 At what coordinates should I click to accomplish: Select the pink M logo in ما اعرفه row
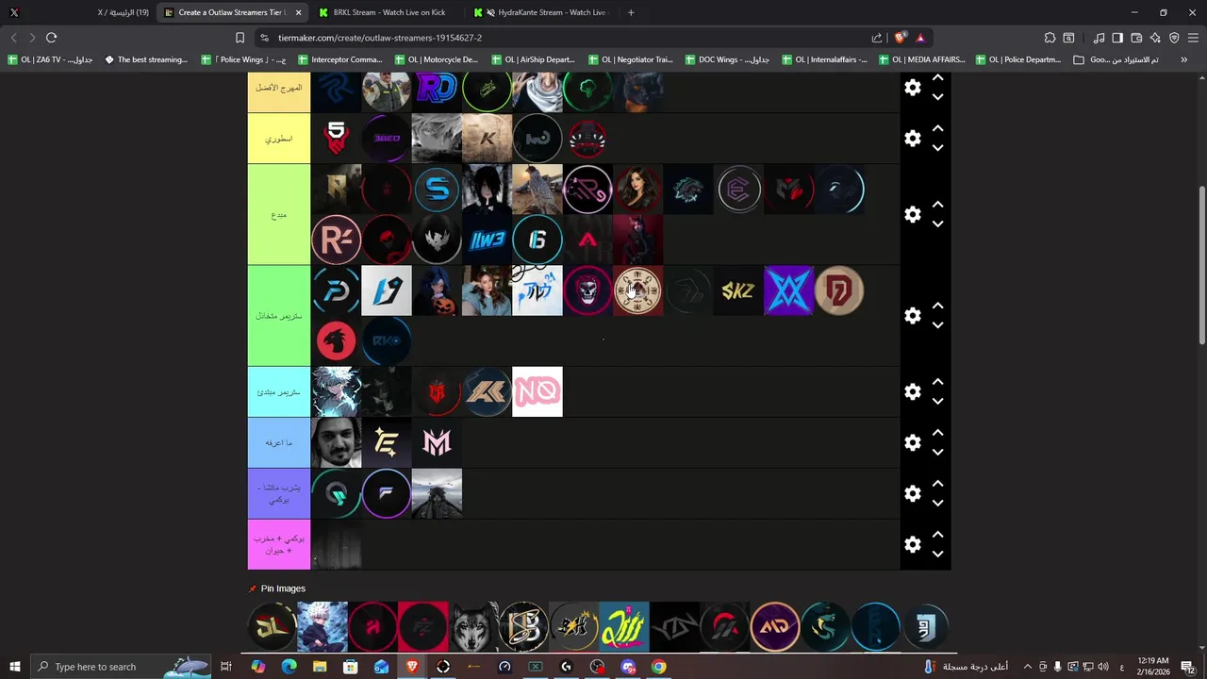437,443
